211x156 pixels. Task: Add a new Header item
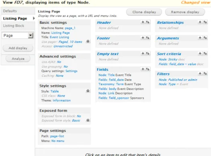coord(143,22)
